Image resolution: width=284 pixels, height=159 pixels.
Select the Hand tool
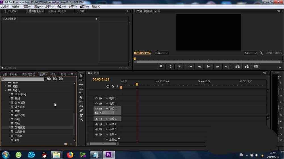pos(81,115)
